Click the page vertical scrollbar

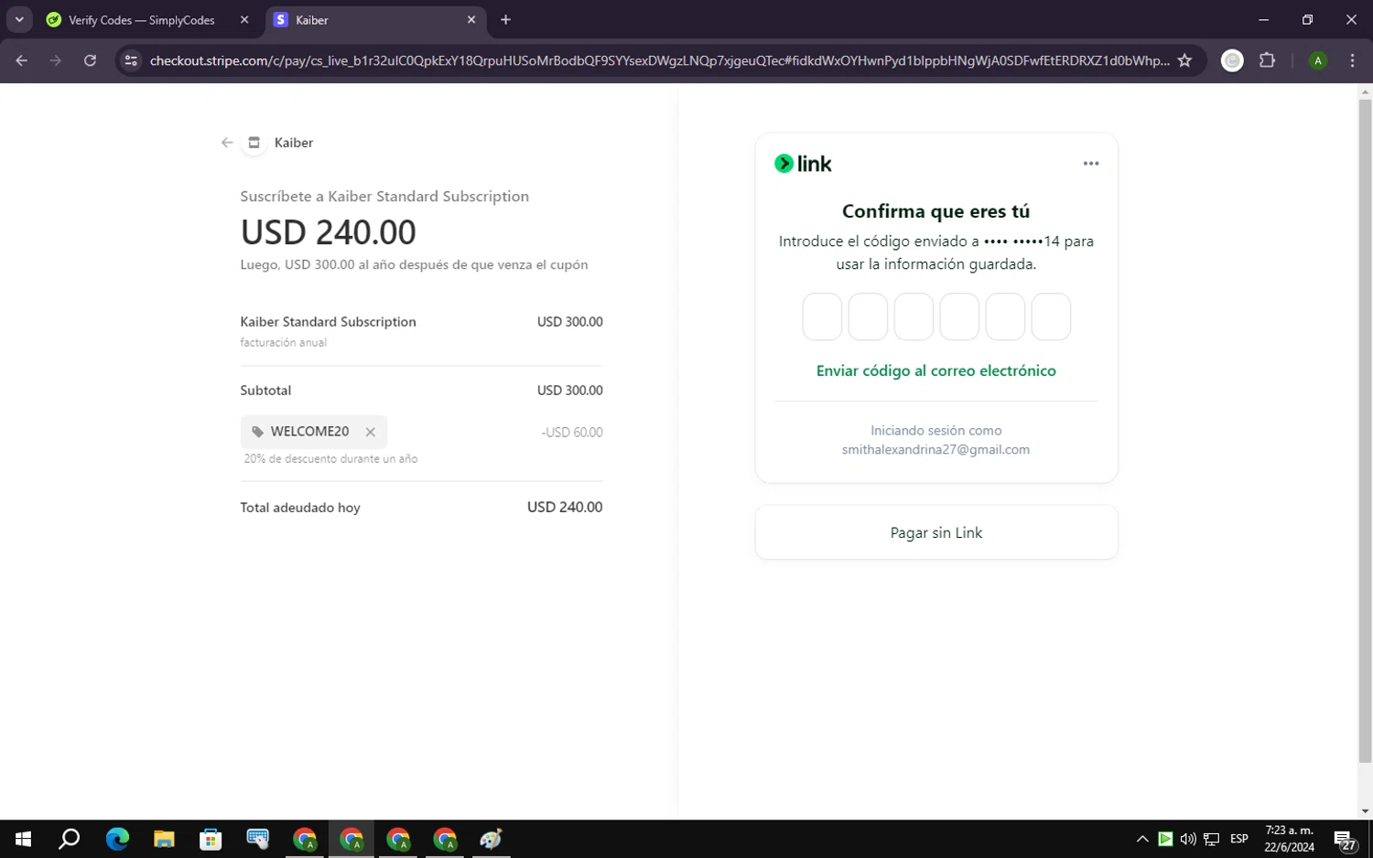click(1365, 430)
